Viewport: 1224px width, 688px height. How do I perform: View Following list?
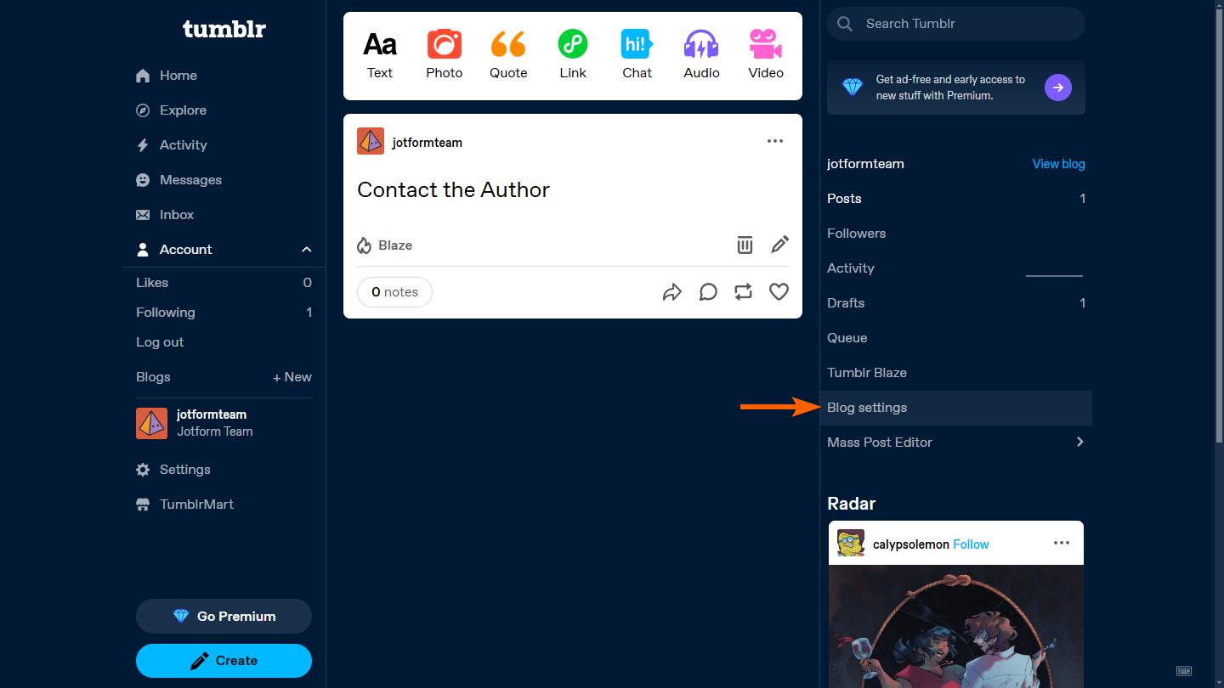(x=224, y=313)
